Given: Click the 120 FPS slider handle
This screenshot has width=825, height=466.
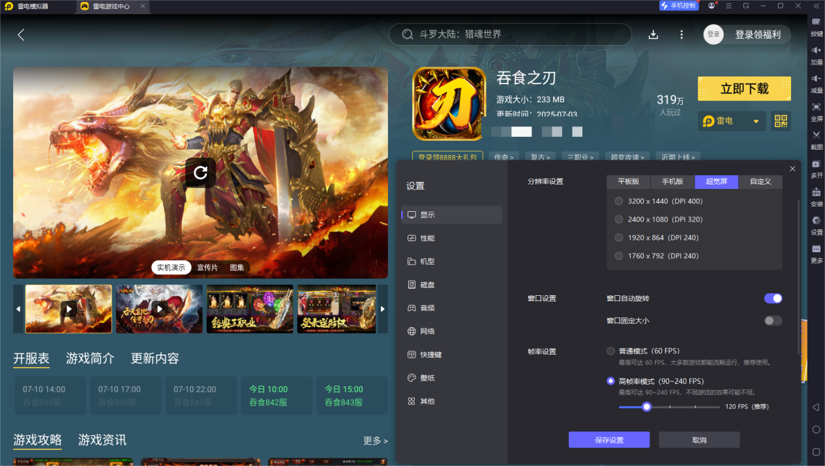Looking at the screenshot, I should (x=646, y=407).
